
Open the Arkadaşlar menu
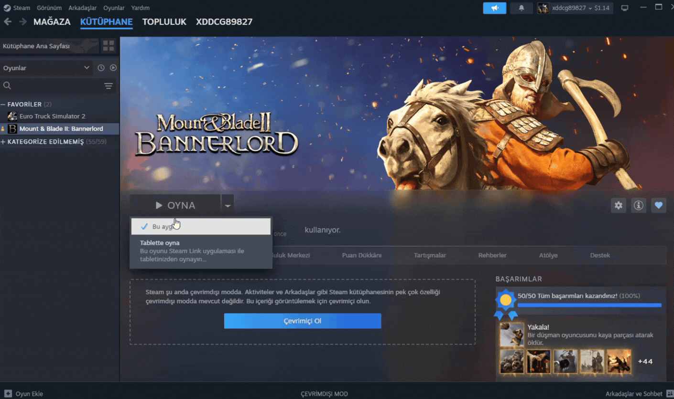tap(82, 8)
